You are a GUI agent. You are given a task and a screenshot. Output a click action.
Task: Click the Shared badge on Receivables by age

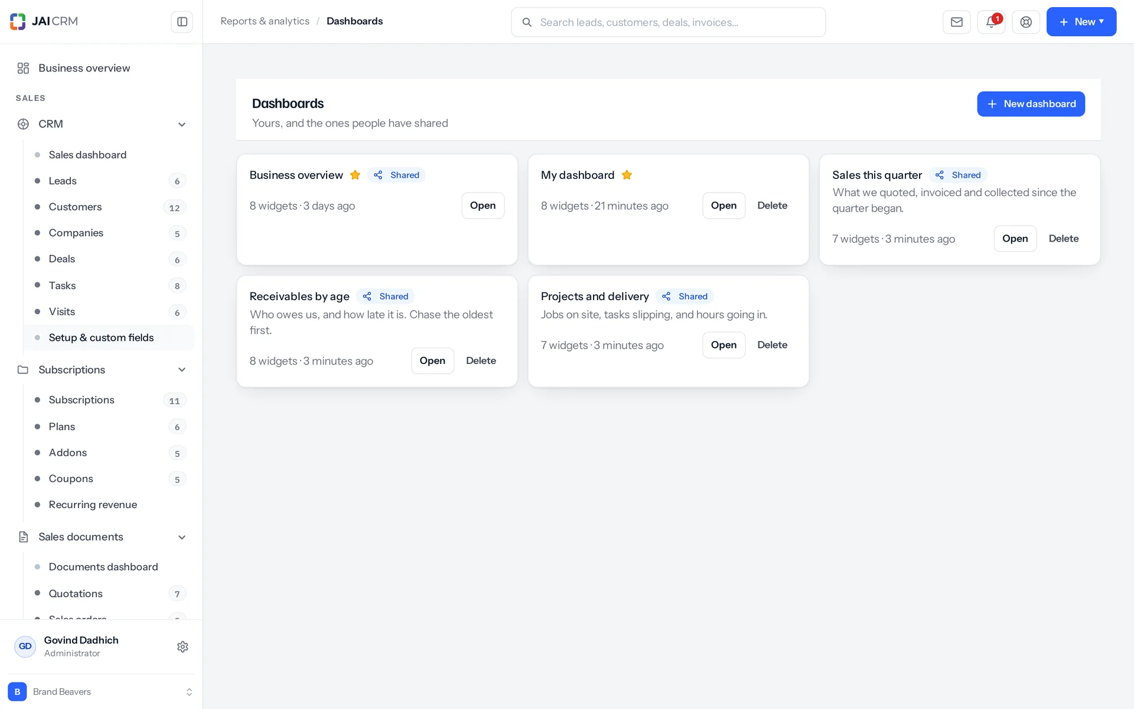(385, 296)
